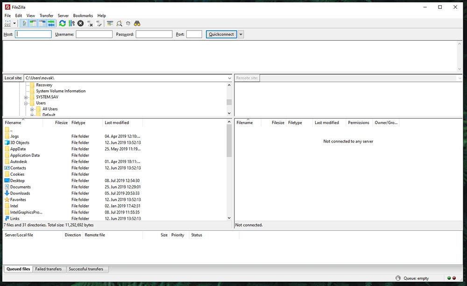The height and width of the screenshot is (286, 467).
Task: Select the Autodesk folder icon
Action: pos(7,162)
